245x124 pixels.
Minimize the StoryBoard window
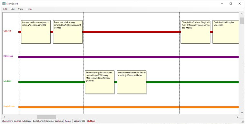(x=222, y=4)
